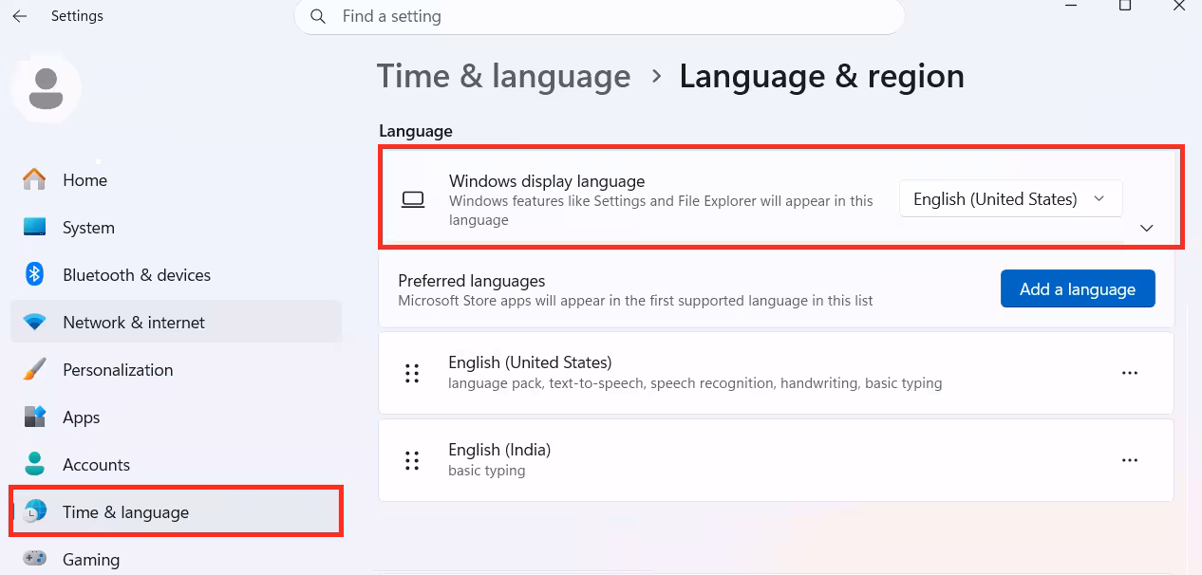1202x575 pixels.
Task: Click the Bluetooth icon in sidebar
Action: click(34, 274)
